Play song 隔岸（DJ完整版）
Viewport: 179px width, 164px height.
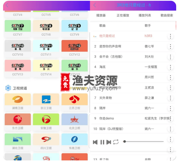click(x=111, y=129)
